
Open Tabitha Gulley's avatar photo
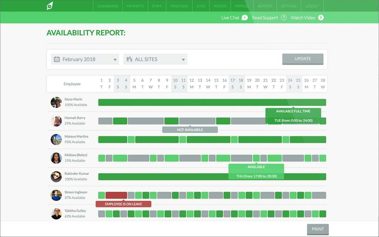pos(56,214)
